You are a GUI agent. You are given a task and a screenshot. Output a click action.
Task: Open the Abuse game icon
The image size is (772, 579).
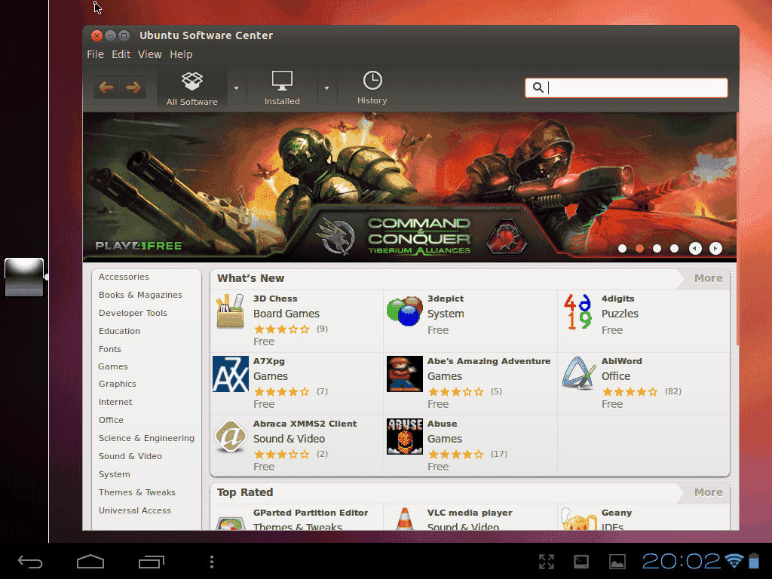[405, 437]
